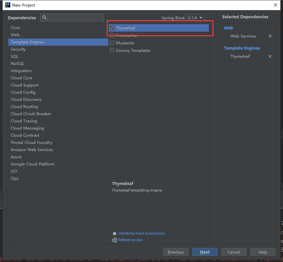Open the Spring Boot version dropdown
Screen dimensions: 283x262
(195, 18)
